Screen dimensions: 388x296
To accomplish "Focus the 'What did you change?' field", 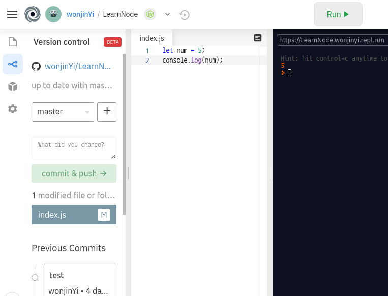I will click(x=74, y=148).
